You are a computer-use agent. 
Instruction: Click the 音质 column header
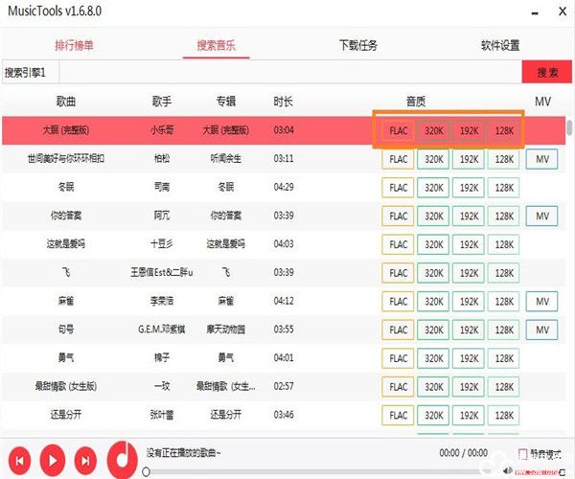click(416, 102)
